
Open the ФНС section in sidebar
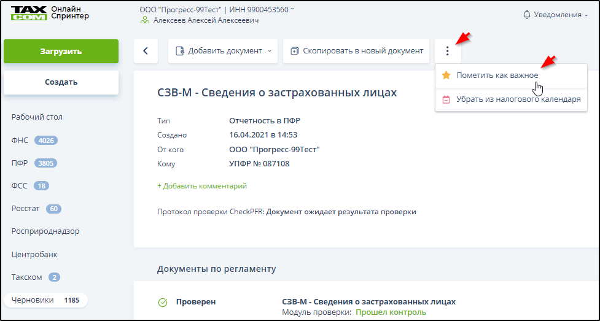pyautogui.click(x=20, y=140)
